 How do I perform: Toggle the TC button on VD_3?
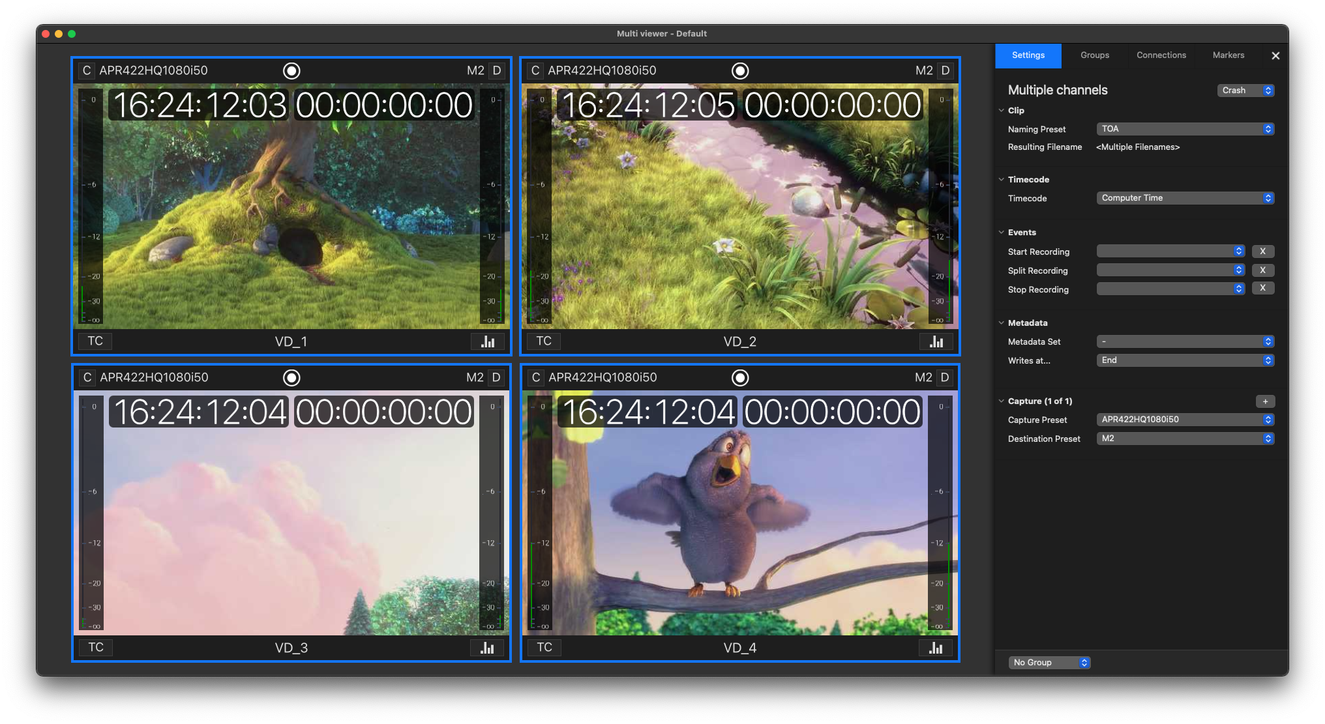96,647
